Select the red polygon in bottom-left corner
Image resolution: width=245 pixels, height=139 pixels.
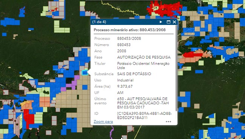pos(29,118)
